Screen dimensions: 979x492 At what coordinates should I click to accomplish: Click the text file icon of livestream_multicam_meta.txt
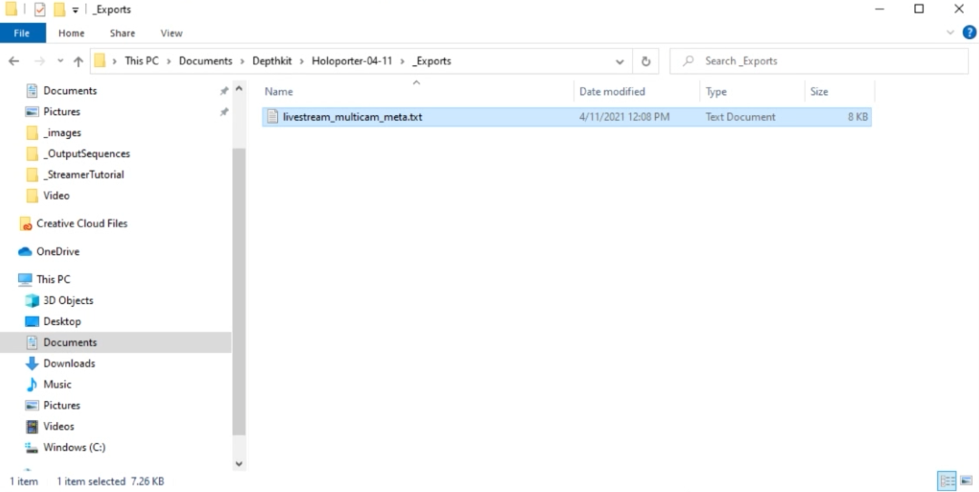[272, 117]
